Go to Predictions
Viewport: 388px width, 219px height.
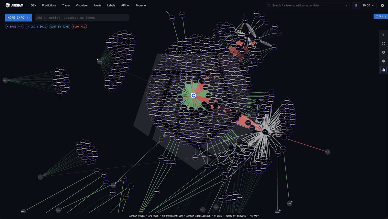pyautogui.click(x=49, y=5)
